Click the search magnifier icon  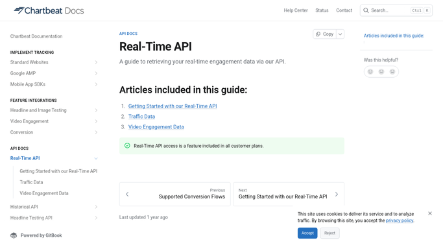click(366, 10)
